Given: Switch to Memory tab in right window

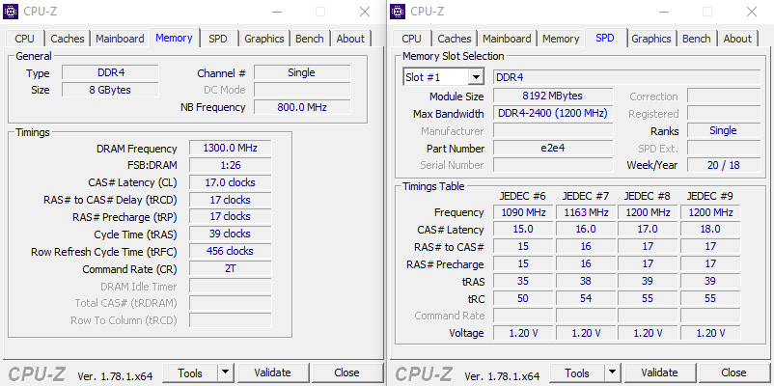Looking at the screenshot, I should [561, 39].
